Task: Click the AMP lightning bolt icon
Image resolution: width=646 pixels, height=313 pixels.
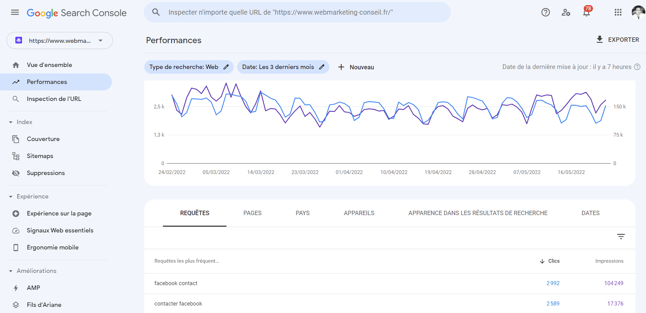Action: 16,288
